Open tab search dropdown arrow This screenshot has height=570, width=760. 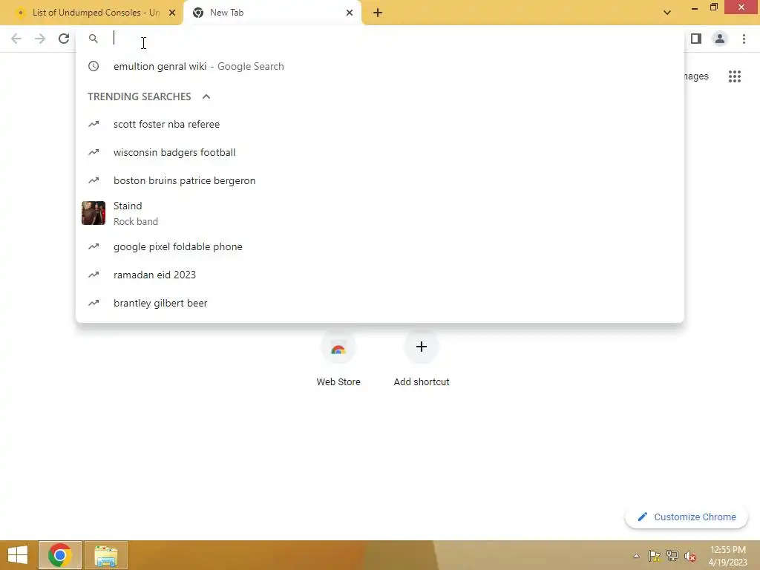click(667, 13)
